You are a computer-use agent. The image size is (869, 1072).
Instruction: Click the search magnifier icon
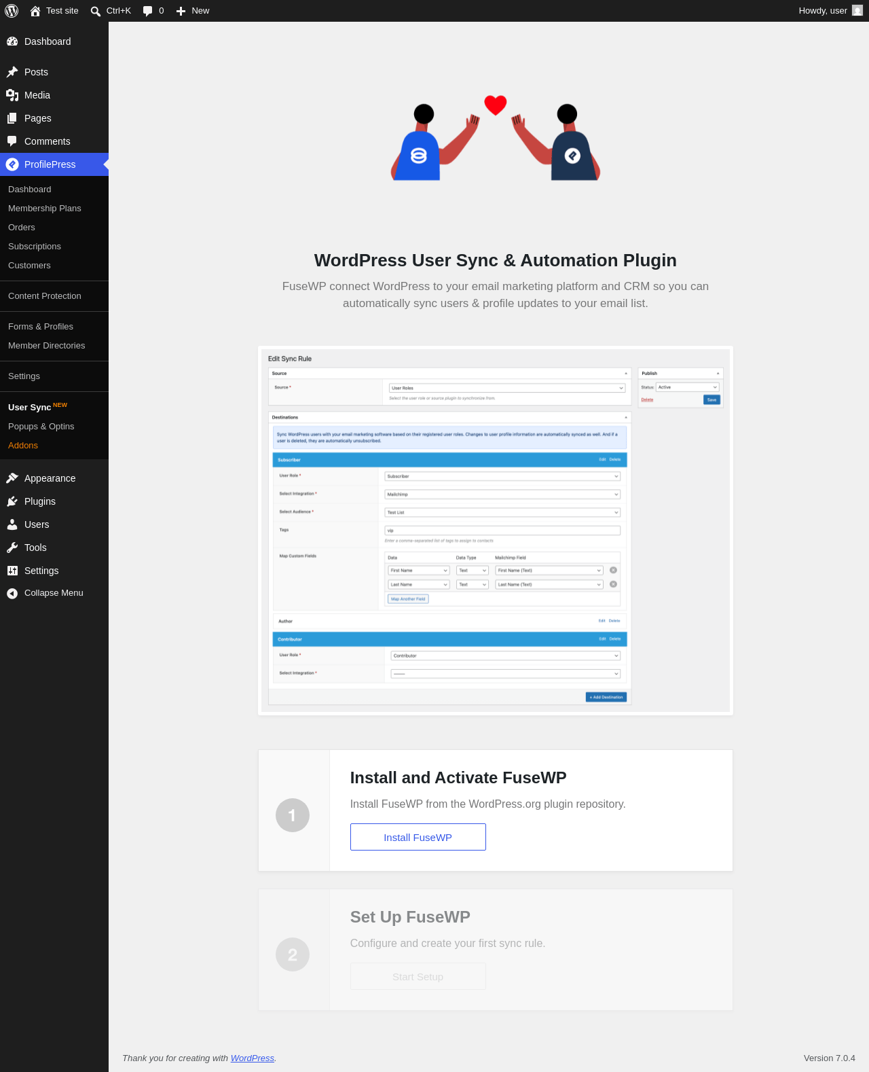[x=96, y=11]
